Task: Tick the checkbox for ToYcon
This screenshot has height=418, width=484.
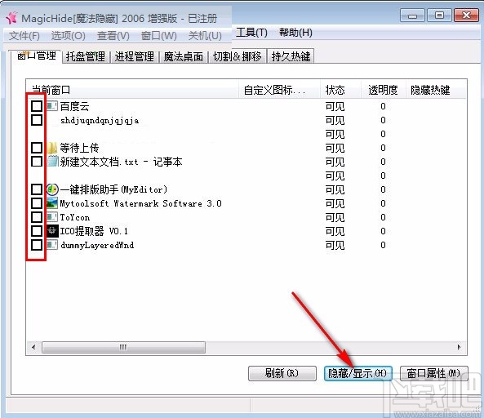Action: [x=37, y=217]
